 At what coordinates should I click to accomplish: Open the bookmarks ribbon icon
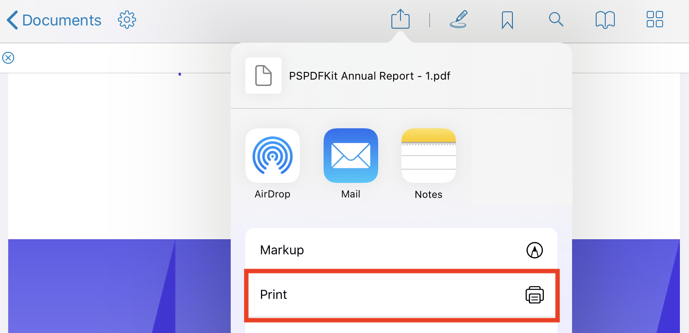pos(507,20)
